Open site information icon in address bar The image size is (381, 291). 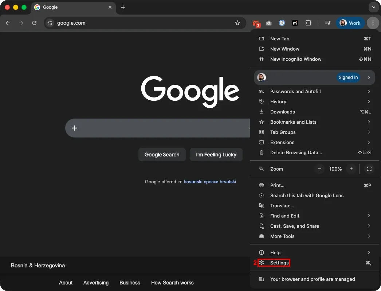click(x=50, y=23)
